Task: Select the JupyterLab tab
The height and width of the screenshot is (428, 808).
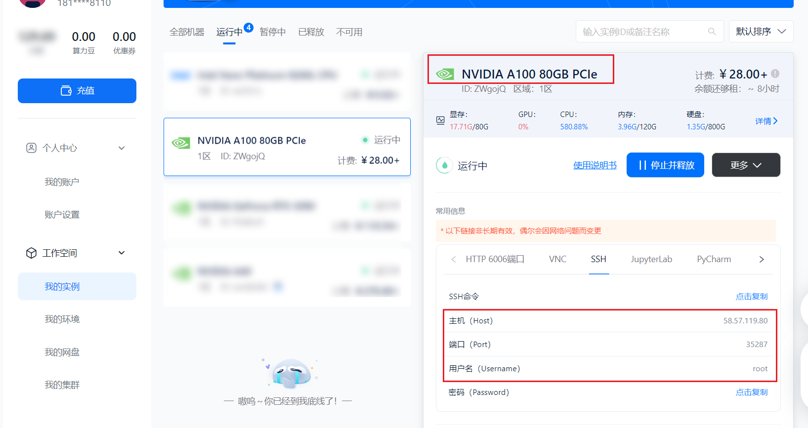Action: (x=651, y=259)
